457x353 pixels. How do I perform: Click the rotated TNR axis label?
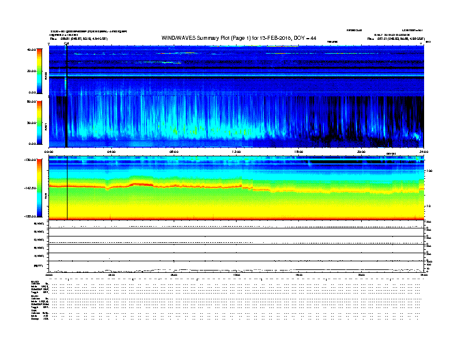point(46,196)
